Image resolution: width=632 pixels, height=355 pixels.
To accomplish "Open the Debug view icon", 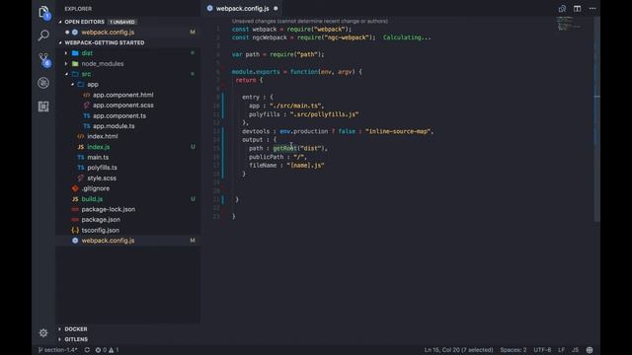I will click(x=43, y=83).
